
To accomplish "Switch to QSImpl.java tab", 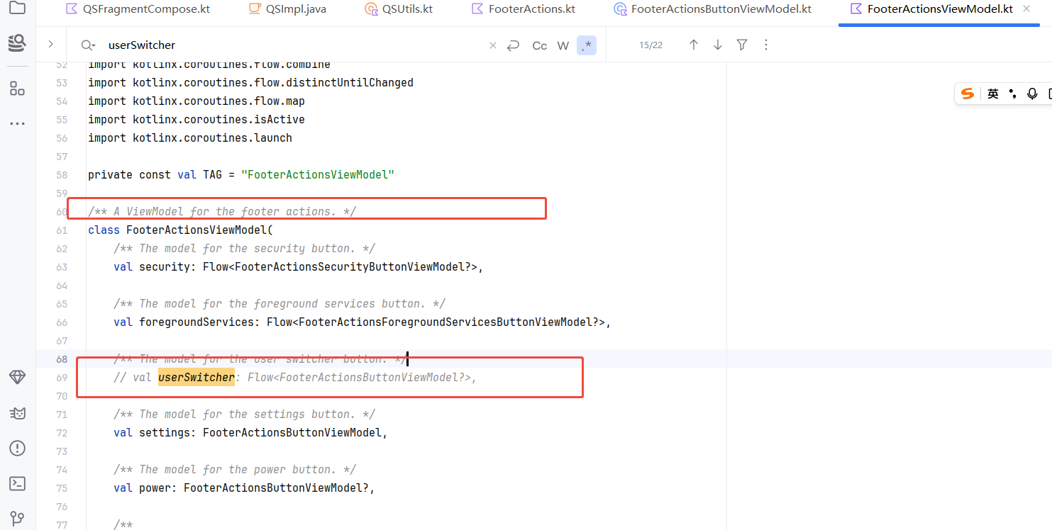I will click(287, 9).
